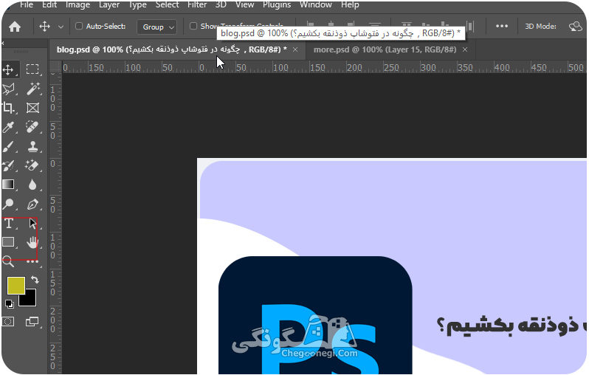Select the Clone Stamp tool
This screenshot has width=589, height=375.
32,147
